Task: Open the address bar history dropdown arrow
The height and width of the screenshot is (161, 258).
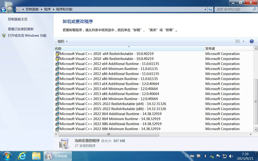Action: point(205,9)
